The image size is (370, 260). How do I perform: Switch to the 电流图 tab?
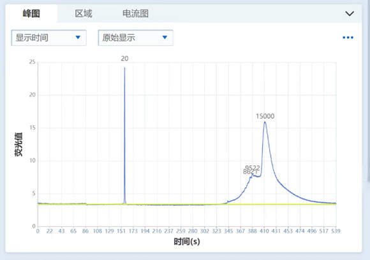[x=135, y=13]
